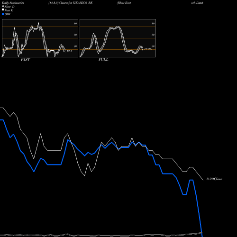Click the 17.26 value in the FULL chart
The height and width of the screenshot is (237, 237).
point(148,49)
